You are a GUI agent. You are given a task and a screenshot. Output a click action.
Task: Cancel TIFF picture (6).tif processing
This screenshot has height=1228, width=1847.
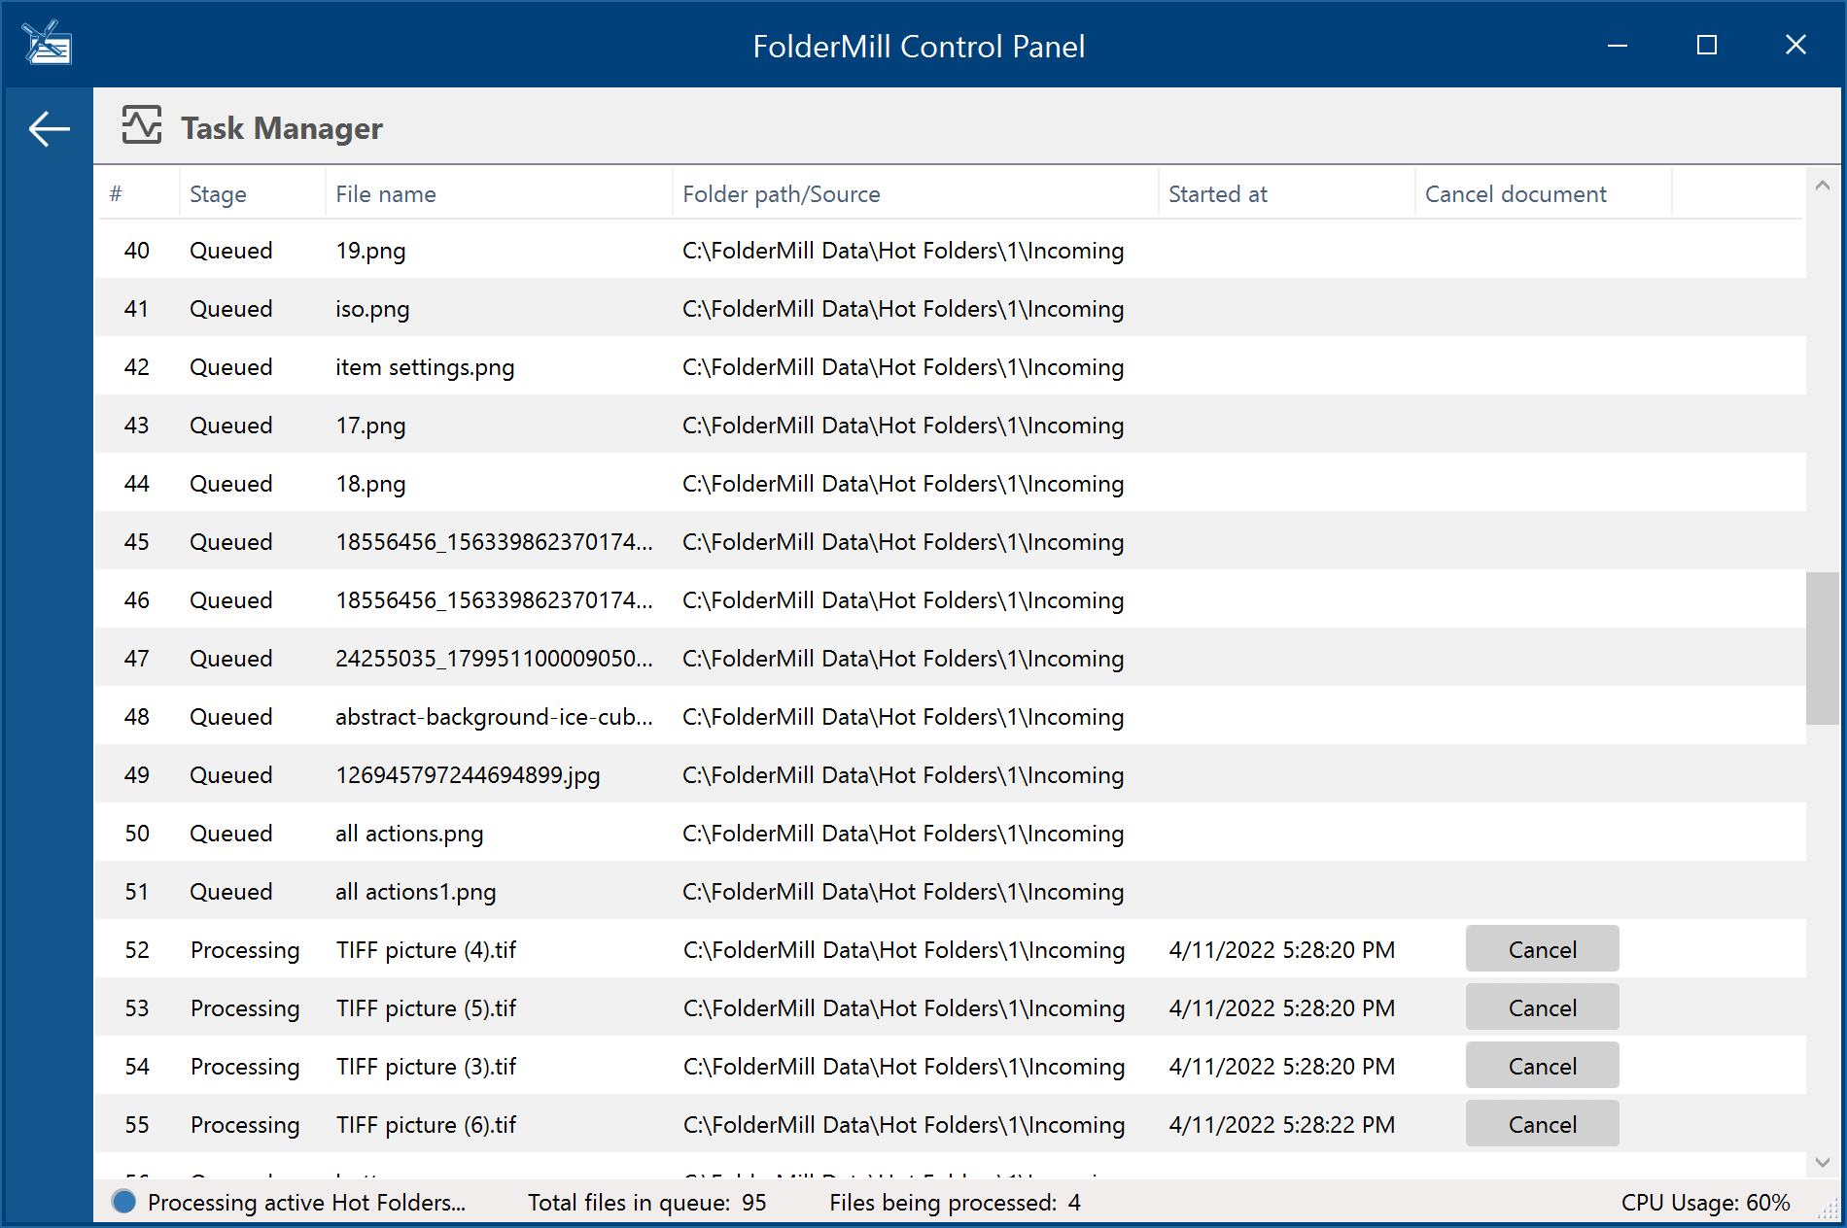click(1542, 1124)
